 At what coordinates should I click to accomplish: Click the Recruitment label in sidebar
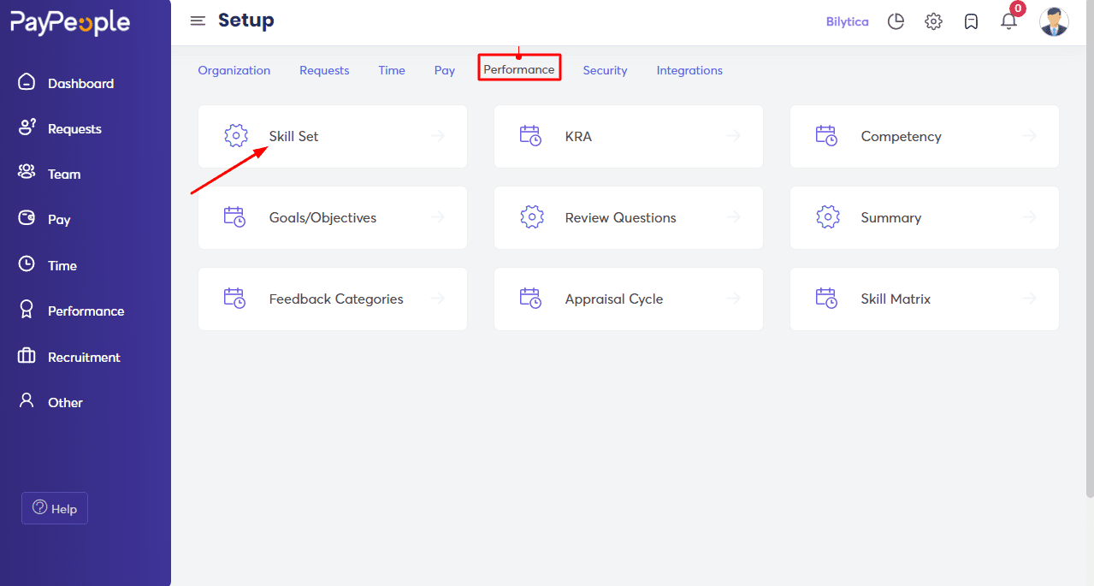pos(84,357)
